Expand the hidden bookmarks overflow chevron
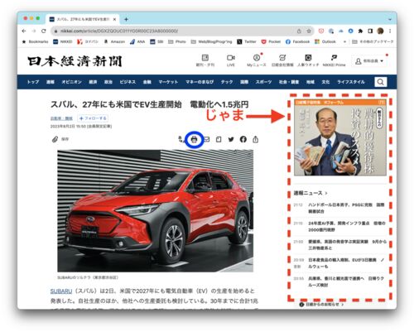This screenshot has height=332, width=414. tap(344, 42)
